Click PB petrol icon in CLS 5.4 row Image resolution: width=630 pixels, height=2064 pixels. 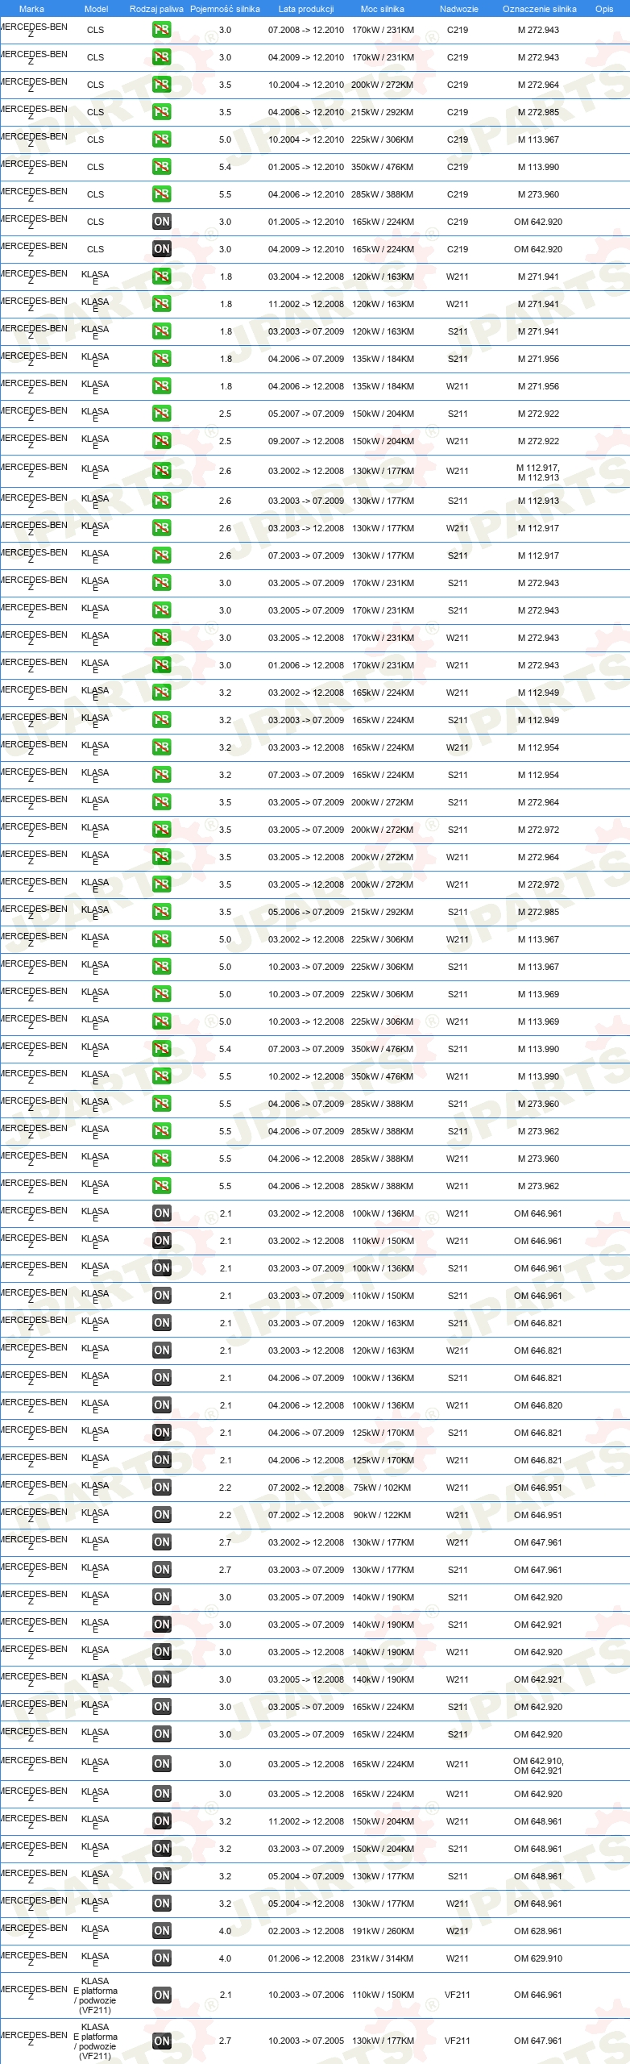(x=161, y=167)
